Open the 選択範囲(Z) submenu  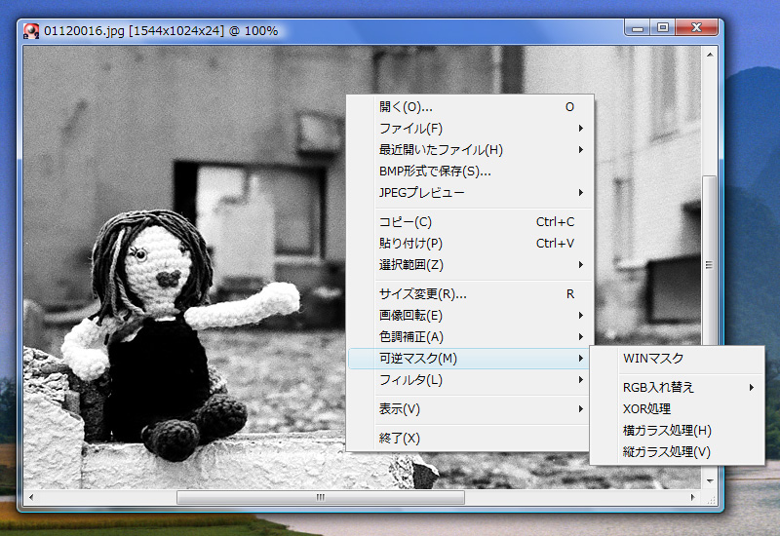[x=470, y=264]
